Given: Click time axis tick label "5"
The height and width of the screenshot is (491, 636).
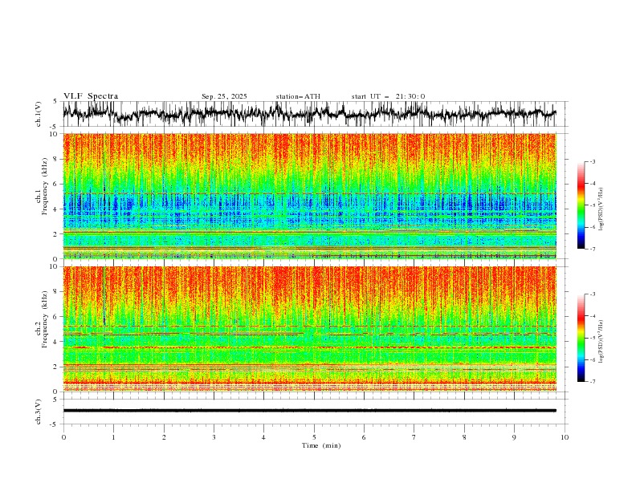Looking at the screenshot, I should pos(314,437).
